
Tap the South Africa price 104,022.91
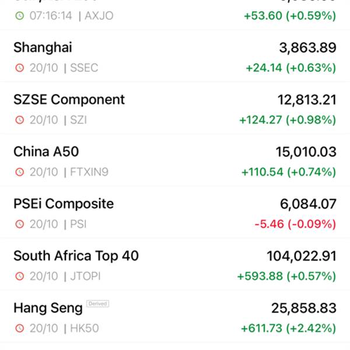coord(302,256)
